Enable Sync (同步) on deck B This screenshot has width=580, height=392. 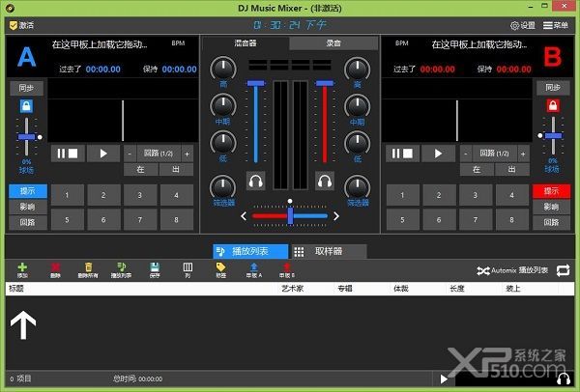553,88
